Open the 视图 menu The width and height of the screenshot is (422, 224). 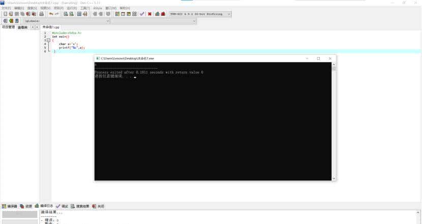tap(45, 8)
